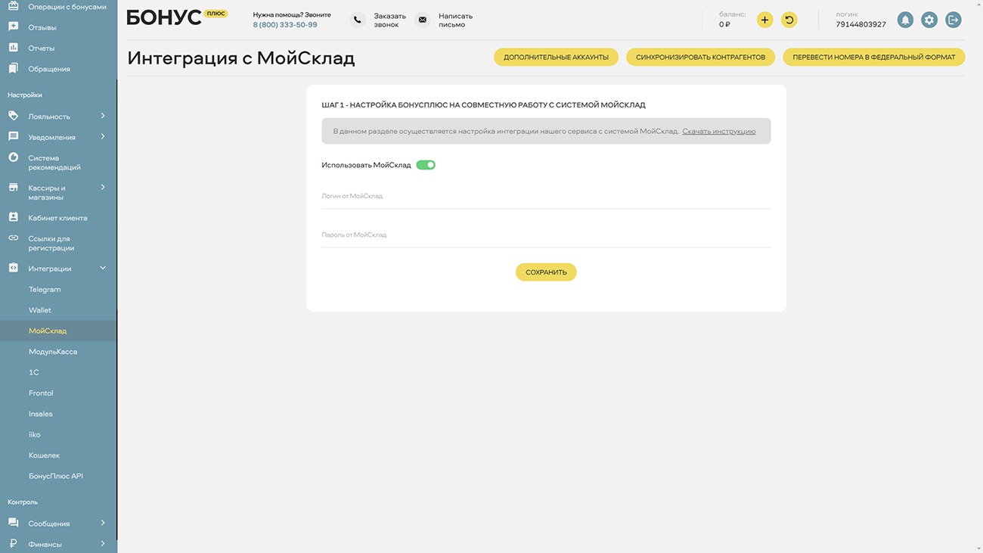Select the МодульКасса integration item

(53, 352)
